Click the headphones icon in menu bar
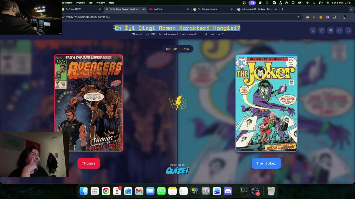 click(x=293, y=2)
